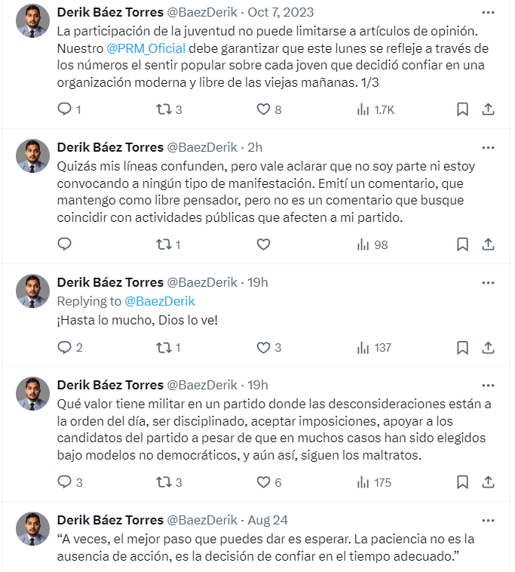Open the @PRM_Oficial mention link
Screen dimensions: 515x572
point(146,48)
